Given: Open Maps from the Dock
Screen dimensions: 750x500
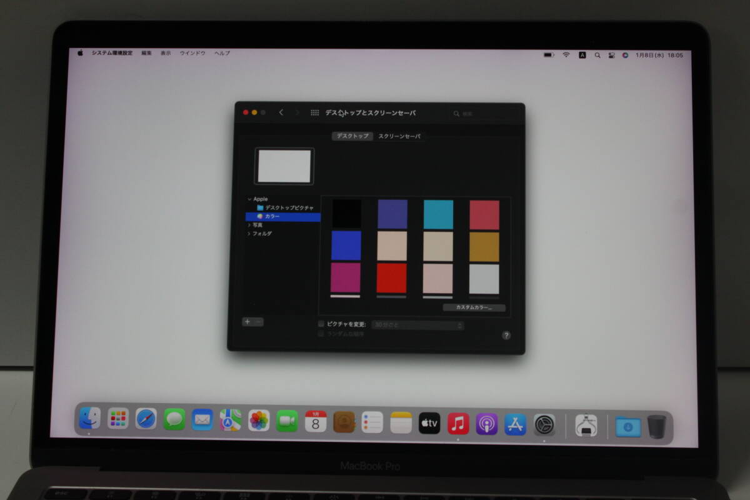Looking at the screenshot, I should point(230,420).
